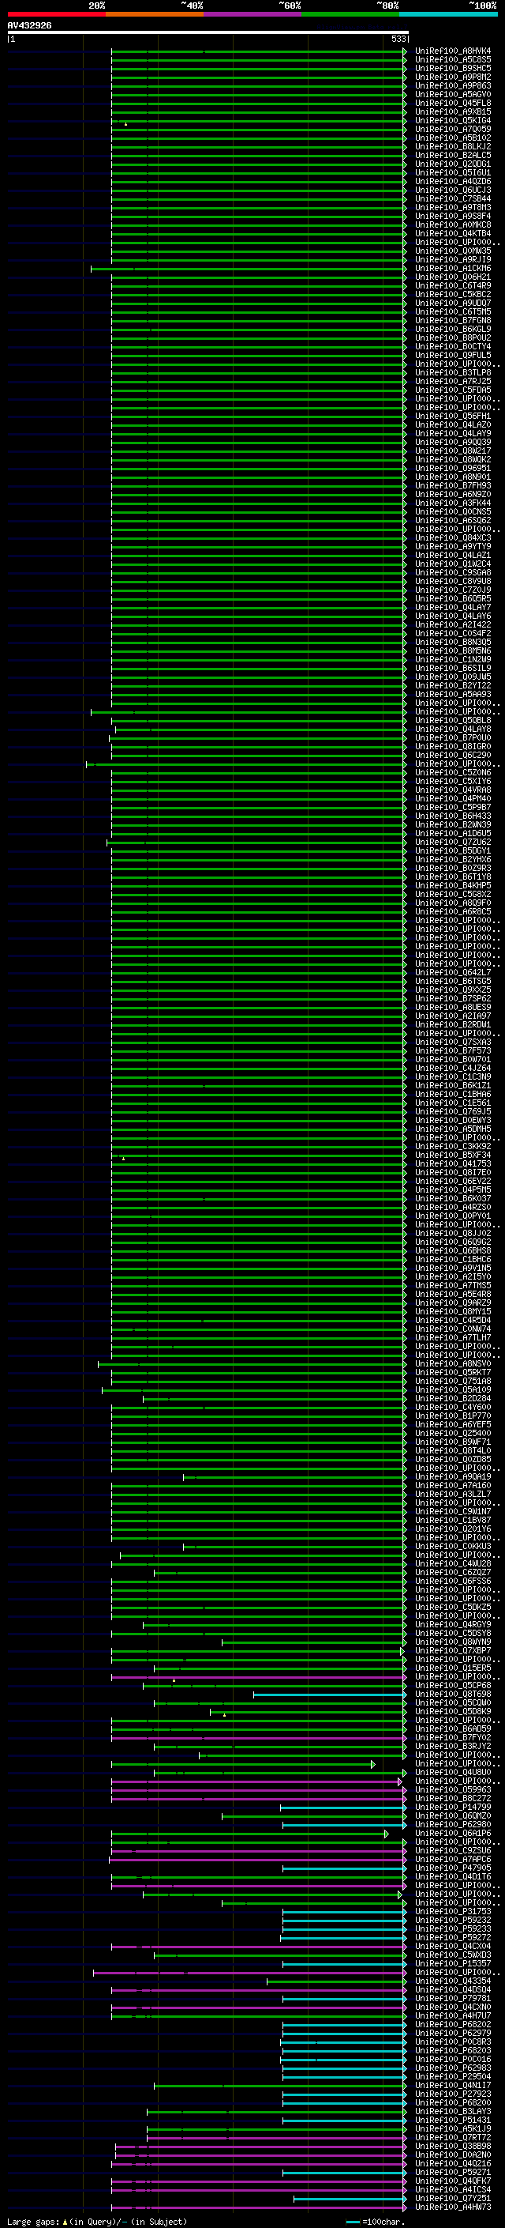505x2228 pixels.
Task: Click the 533 query length label
Action: click(398, 39)
